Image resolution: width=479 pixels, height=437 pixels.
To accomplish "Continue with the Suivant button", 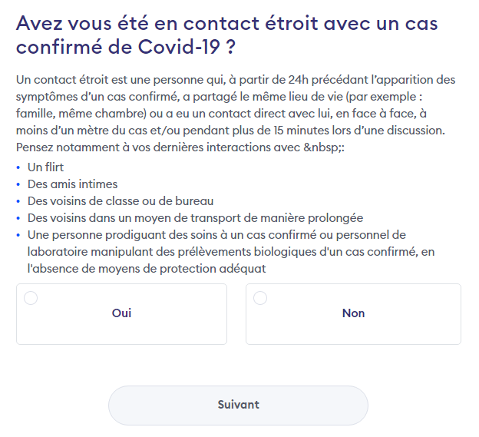I will [x=238, y=406].
